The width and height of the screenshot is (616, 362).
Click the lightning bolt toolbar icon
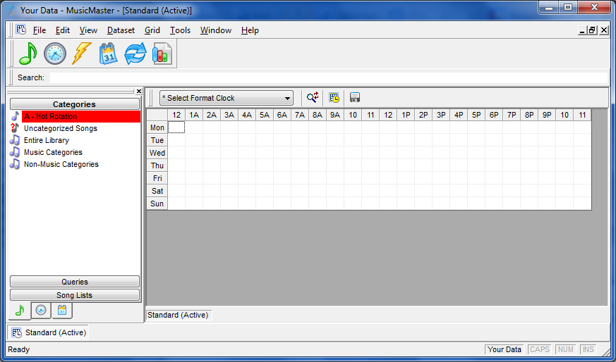pos(82,54)
